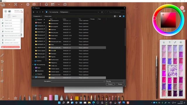Viewport: 187px width, 105px height.
Task: Click the blue help icon in dialog toolbar
Action: (x=124, y=16)
